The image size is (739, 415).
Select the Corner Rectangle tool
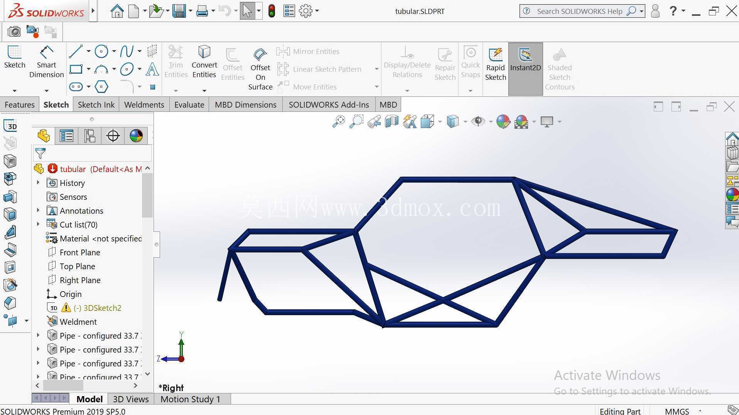(x=76, y=69)
